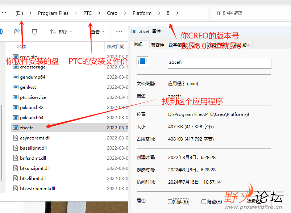This screenshot has height=213, width=291.
Task: Click the file list vertical scrollbar
Action: coord(2,143)
